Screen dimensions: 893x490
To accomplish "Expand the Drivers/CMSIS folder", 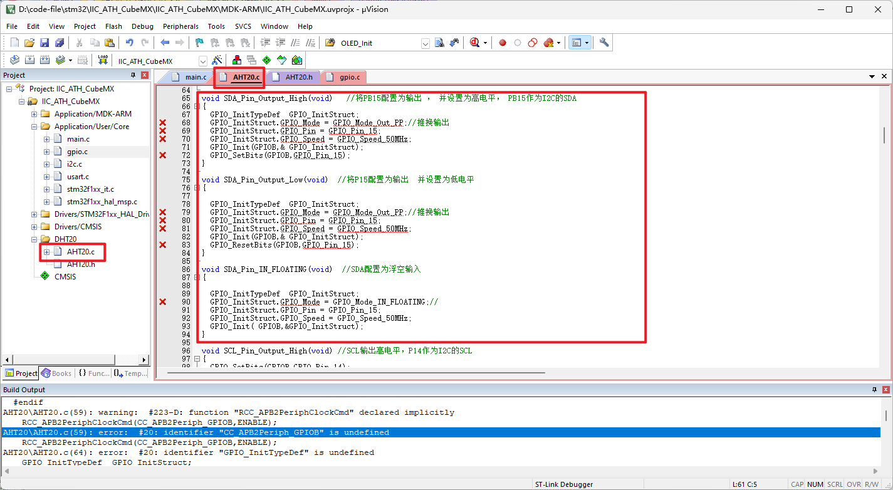I will (x=34, y=227).
